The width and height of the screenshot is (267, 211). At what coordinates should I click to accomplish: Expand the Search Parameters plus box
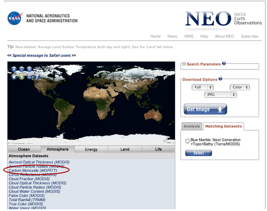click(x=184, y=64)
